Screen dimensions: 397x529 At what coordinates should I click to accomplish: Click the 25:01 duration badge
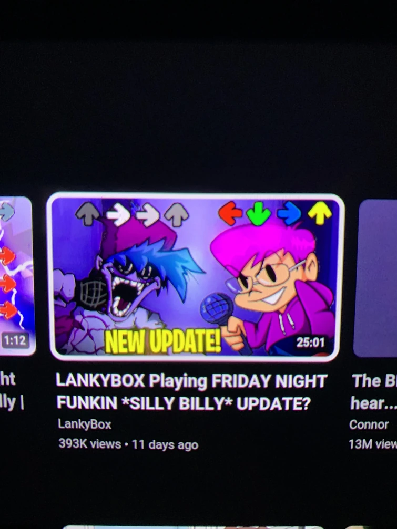coord(310,343)
